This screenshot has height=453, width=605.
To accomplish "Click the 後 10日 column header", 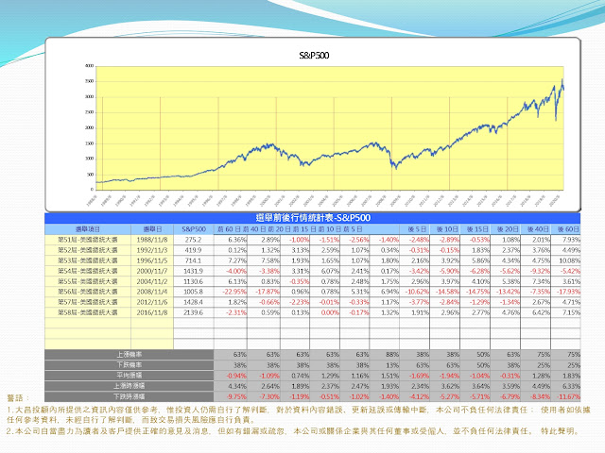I will pyautogui.click(x=447, y=229).
